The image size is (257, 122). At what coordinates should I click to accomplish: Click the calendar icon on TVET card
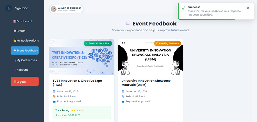[x=54, y=91]
